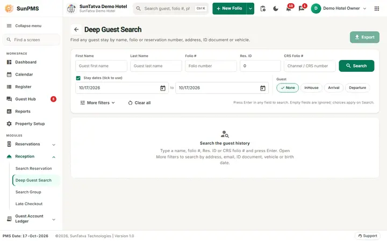Click the SunPMS logo icon
This screenshot has height=241, width=387.
click(x=9, y=9)
